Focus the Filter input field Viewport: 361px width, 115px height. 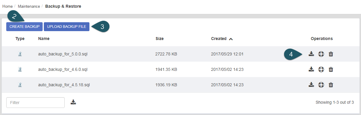[35, 103]
